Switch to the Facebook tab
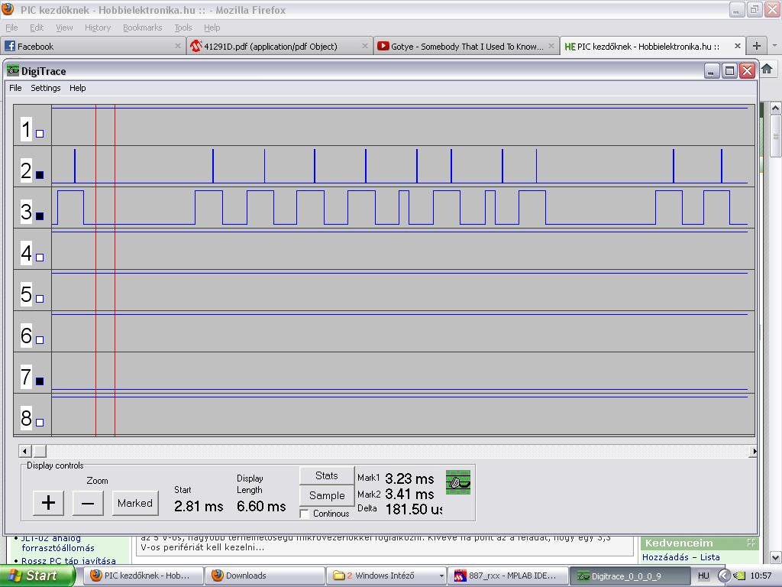This screenshot has height=587, width=782. coord(92,47)
